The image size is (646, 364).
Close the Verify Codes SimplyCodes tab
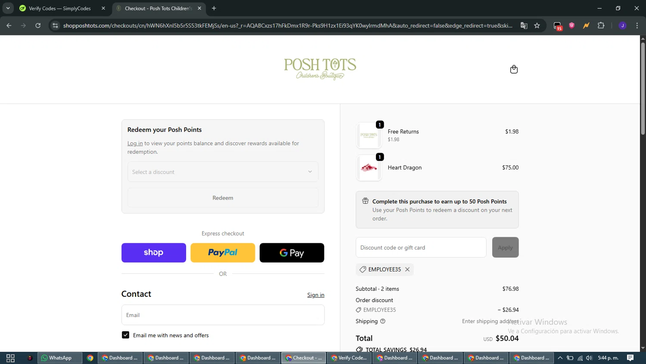pyautogui.click(x=103, y=8)
